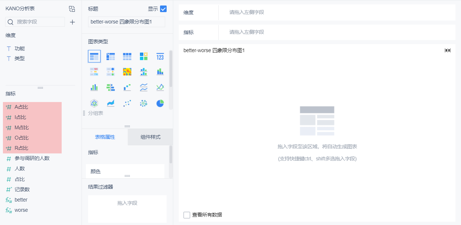Select the better calculated field
Image resolution: width=461 pixels, height=225 pixels.
21,200
